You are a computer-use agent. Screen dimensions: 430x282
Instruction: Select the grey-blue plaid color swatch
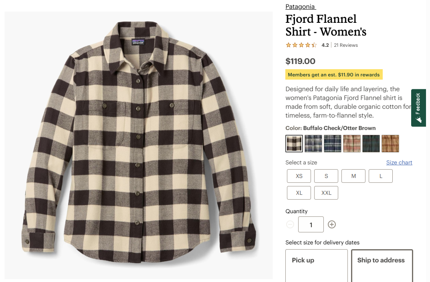click(313, 144)
